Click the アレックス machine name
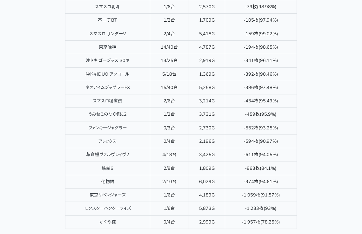This screenshot has height=234, width=362. click(x=107, y=141)
